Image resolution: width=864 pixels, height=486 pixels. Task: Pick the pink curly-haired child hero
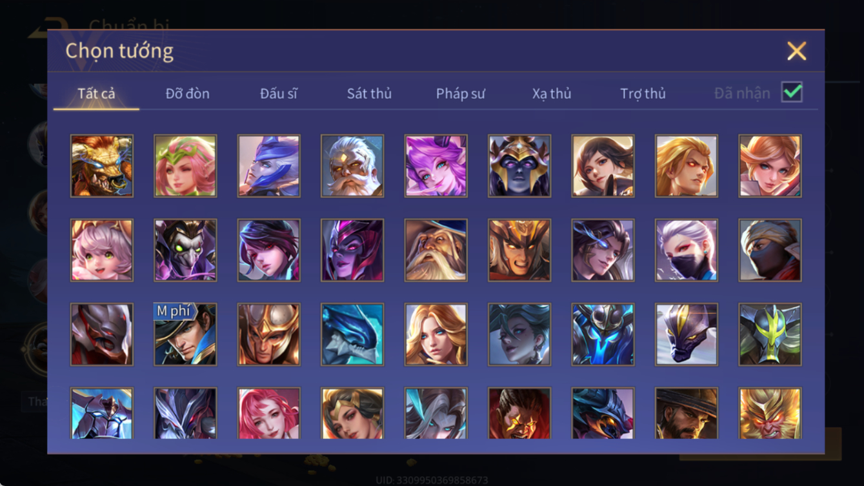click(x=102, y=250)
